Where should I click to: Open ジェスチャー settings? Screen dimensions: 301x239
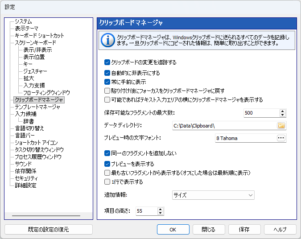click(35, 71)
